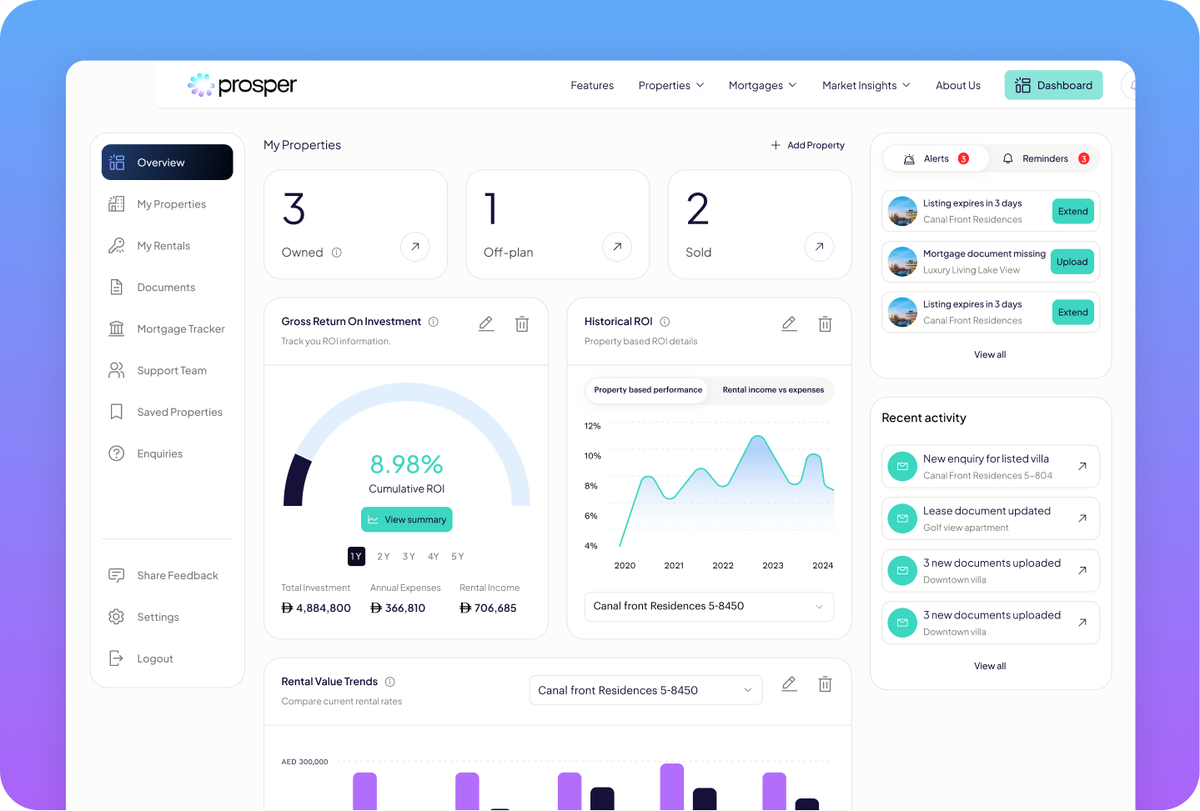This screenshot has width=1200, height=811.
Task: Open the About Us menu item
Action: (x=957, y=85)
